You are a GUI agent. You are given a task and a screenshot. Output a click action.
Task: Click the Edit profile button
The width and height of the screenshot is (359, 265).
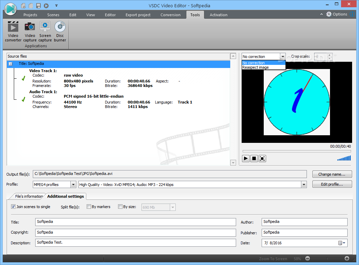tap(332, 184)
